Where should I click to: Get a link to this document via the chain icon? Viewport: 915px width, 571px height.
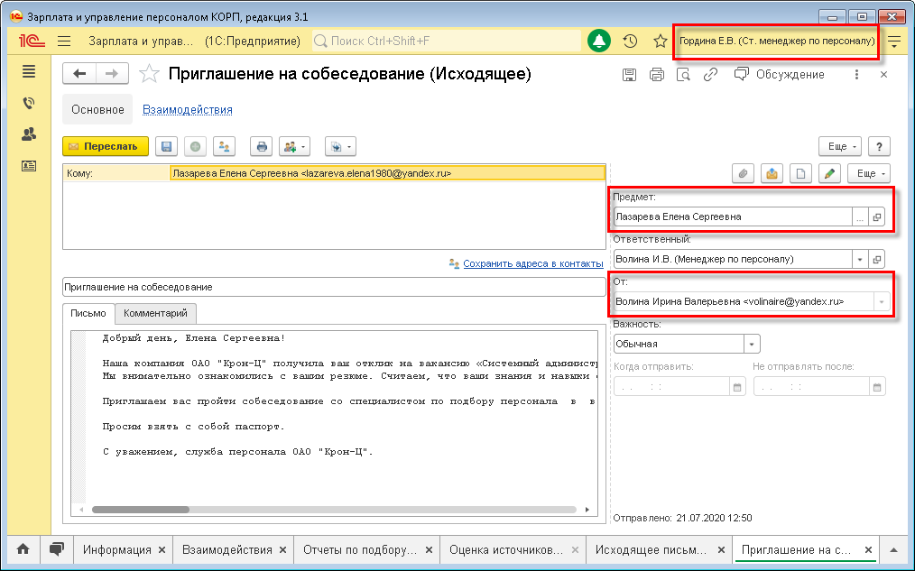pyautogui.click(x=710, y=75)
